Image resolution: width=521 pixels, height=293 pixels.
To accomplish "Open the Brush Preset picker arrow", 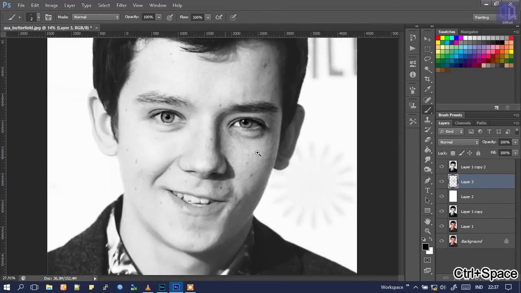I will (x=38, y=17).
